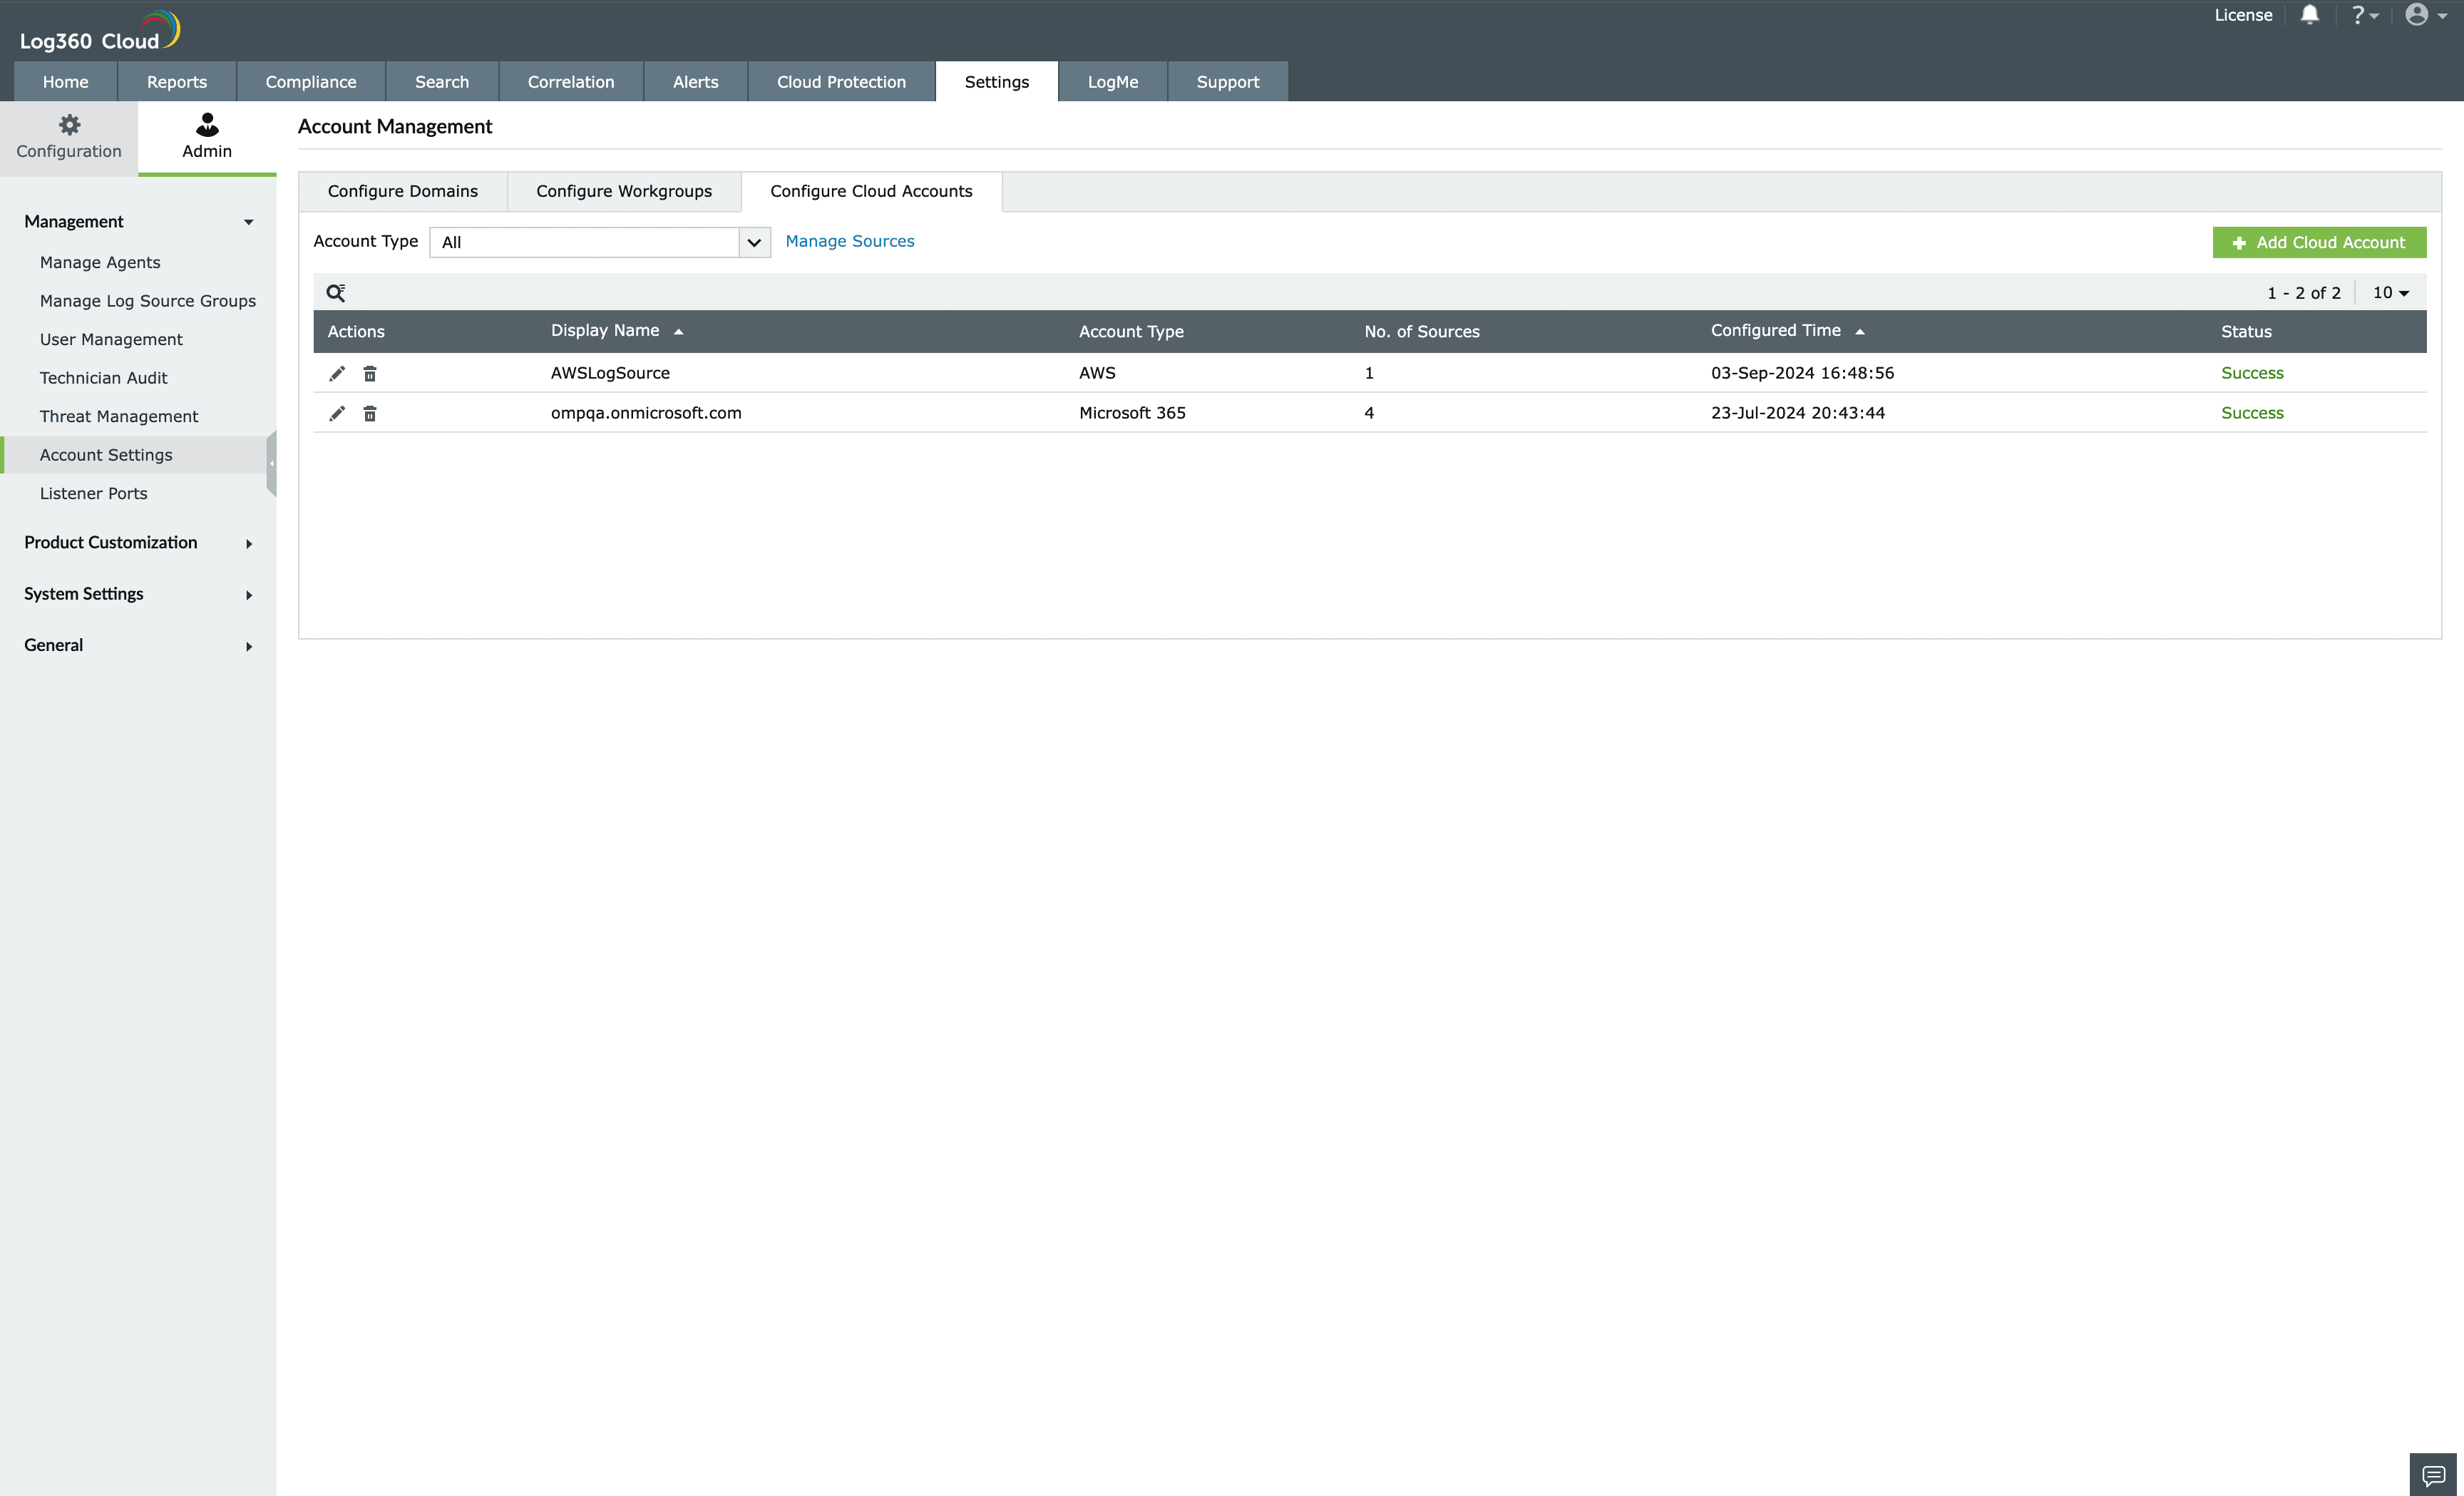Open the table search magnifier icon

336,293
